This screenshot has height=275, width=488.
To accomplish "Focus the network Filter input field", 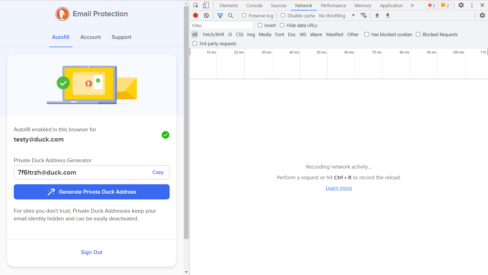I will click(x=222, y=25).
